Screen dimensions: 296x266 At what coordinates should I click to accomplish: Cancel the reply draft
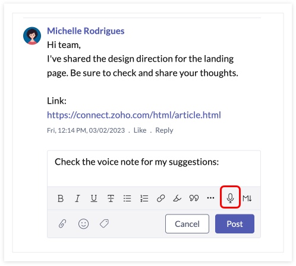point(187,224)
